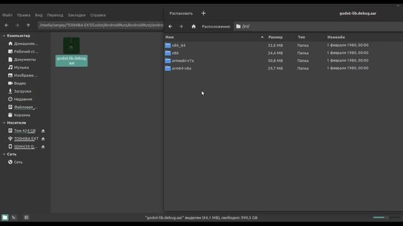The height and width of the screenshot is (226, 403).
Task: Open SDM439 device in sidebar
Action: (x=22, y=146)
